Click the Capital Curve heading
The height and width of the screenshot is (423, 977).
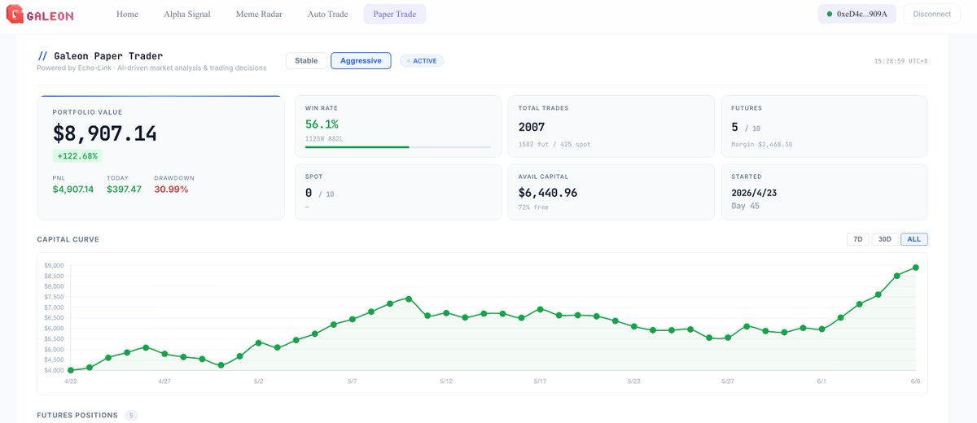pos(68,239)
